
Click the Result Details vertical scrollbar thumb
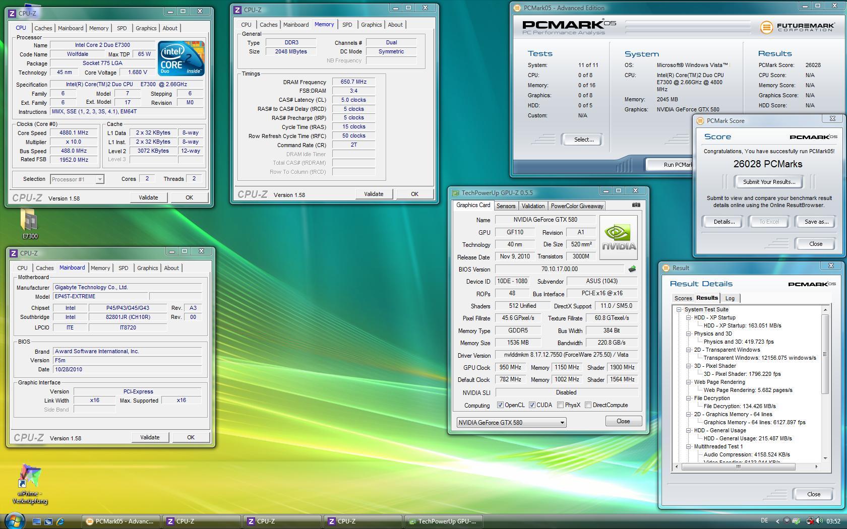[825, 354]
